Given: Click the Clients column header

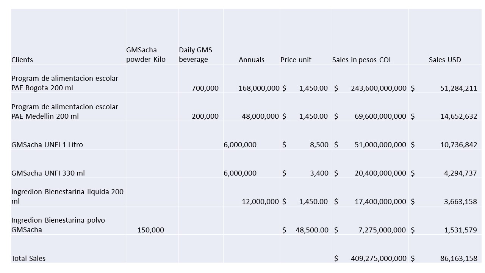Looking at the screenshot, I should click(22, 60).
